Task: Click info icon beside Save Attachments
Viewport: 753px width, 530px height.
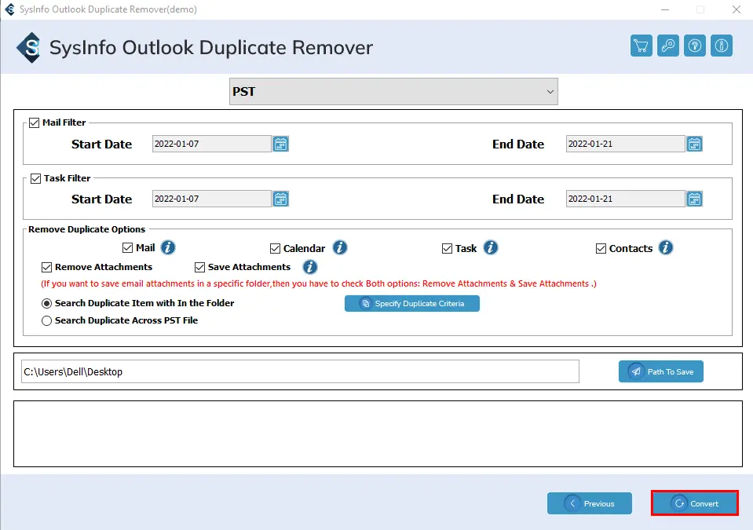Action: [x=310, y=267]
